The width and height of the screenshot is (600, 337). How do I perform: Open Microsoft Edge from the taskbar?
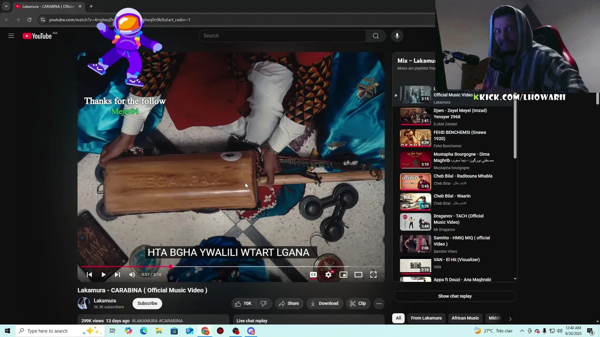143,331
